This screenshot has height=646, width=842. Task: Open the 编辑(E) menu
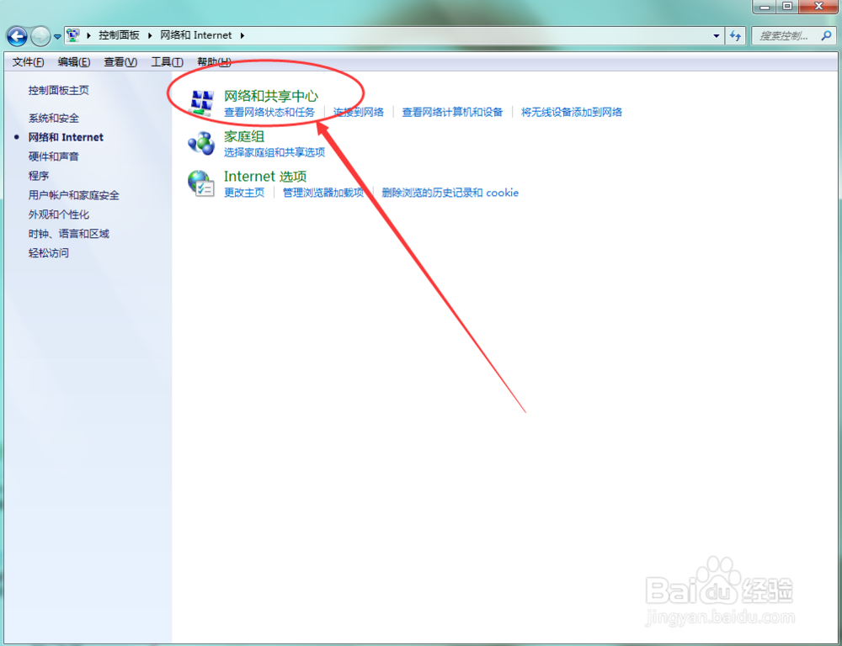pos(74,62)
